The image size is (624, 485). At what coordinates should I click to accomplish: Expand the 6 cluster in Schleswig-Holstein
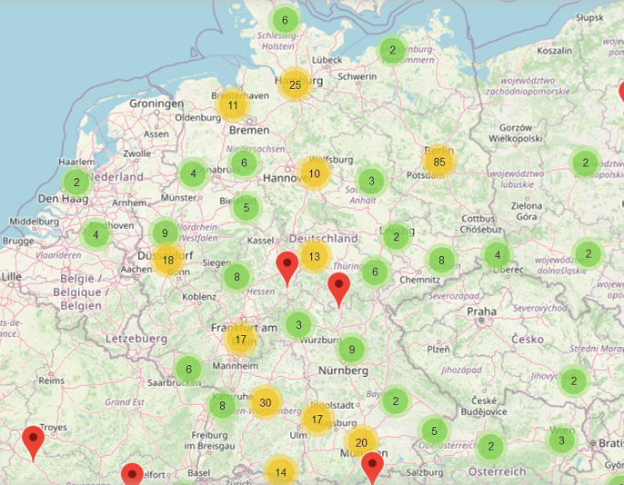(x=285, y=20)
